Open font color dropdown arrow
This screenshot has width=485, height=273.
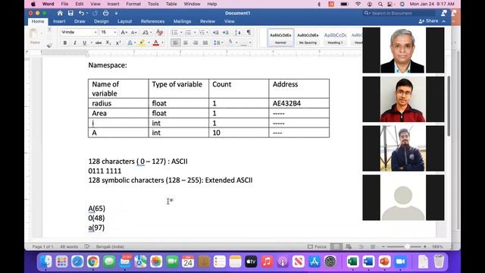(x=162, y=42)
